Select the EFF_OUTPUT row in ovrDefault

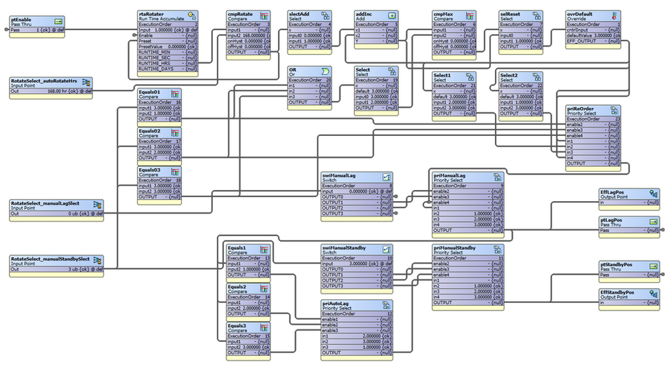(x=593, y=41)
